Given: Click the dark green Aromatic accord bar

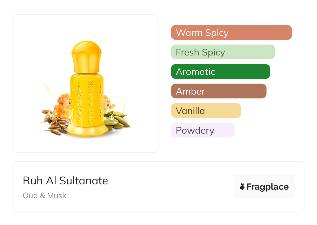Looking at the screenshot, I should (x=220, y=72).
